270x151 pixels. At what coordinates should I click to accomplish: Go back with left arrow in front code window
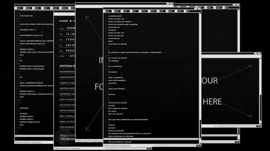(x=155, y=146)
